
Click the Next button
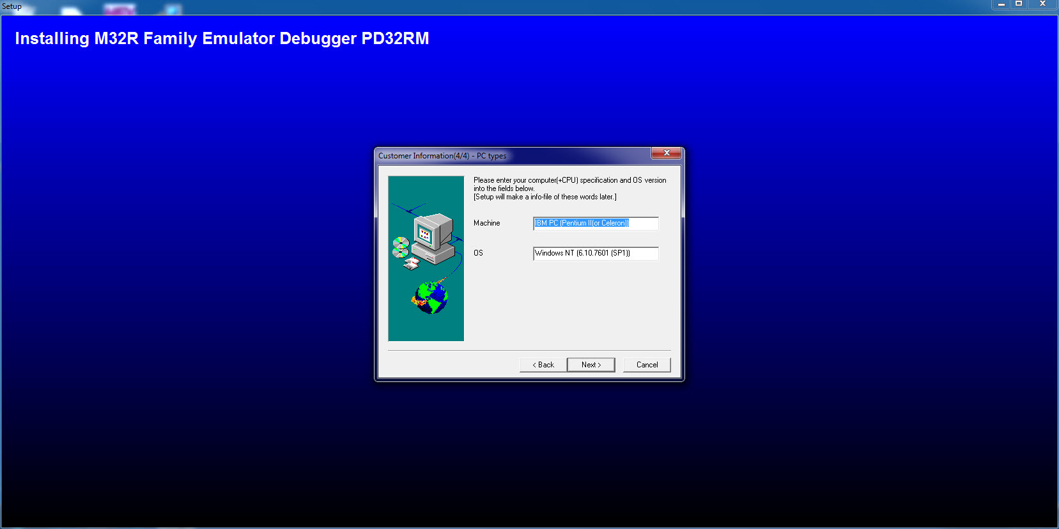coord(591,365)
